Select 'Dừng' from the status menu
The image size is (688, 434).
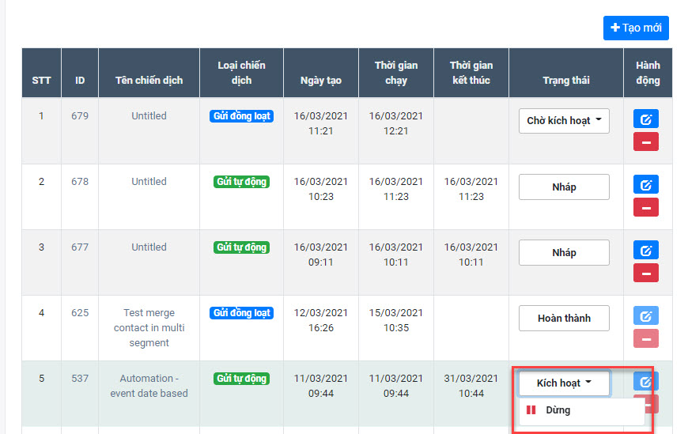tap(558, 410)
